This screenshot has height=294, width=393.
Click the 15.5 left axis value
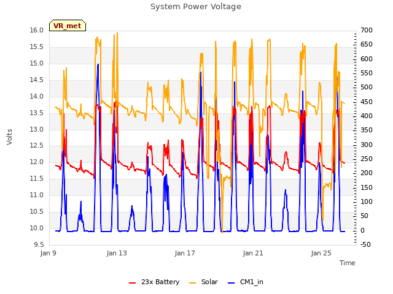click(37, 47)
